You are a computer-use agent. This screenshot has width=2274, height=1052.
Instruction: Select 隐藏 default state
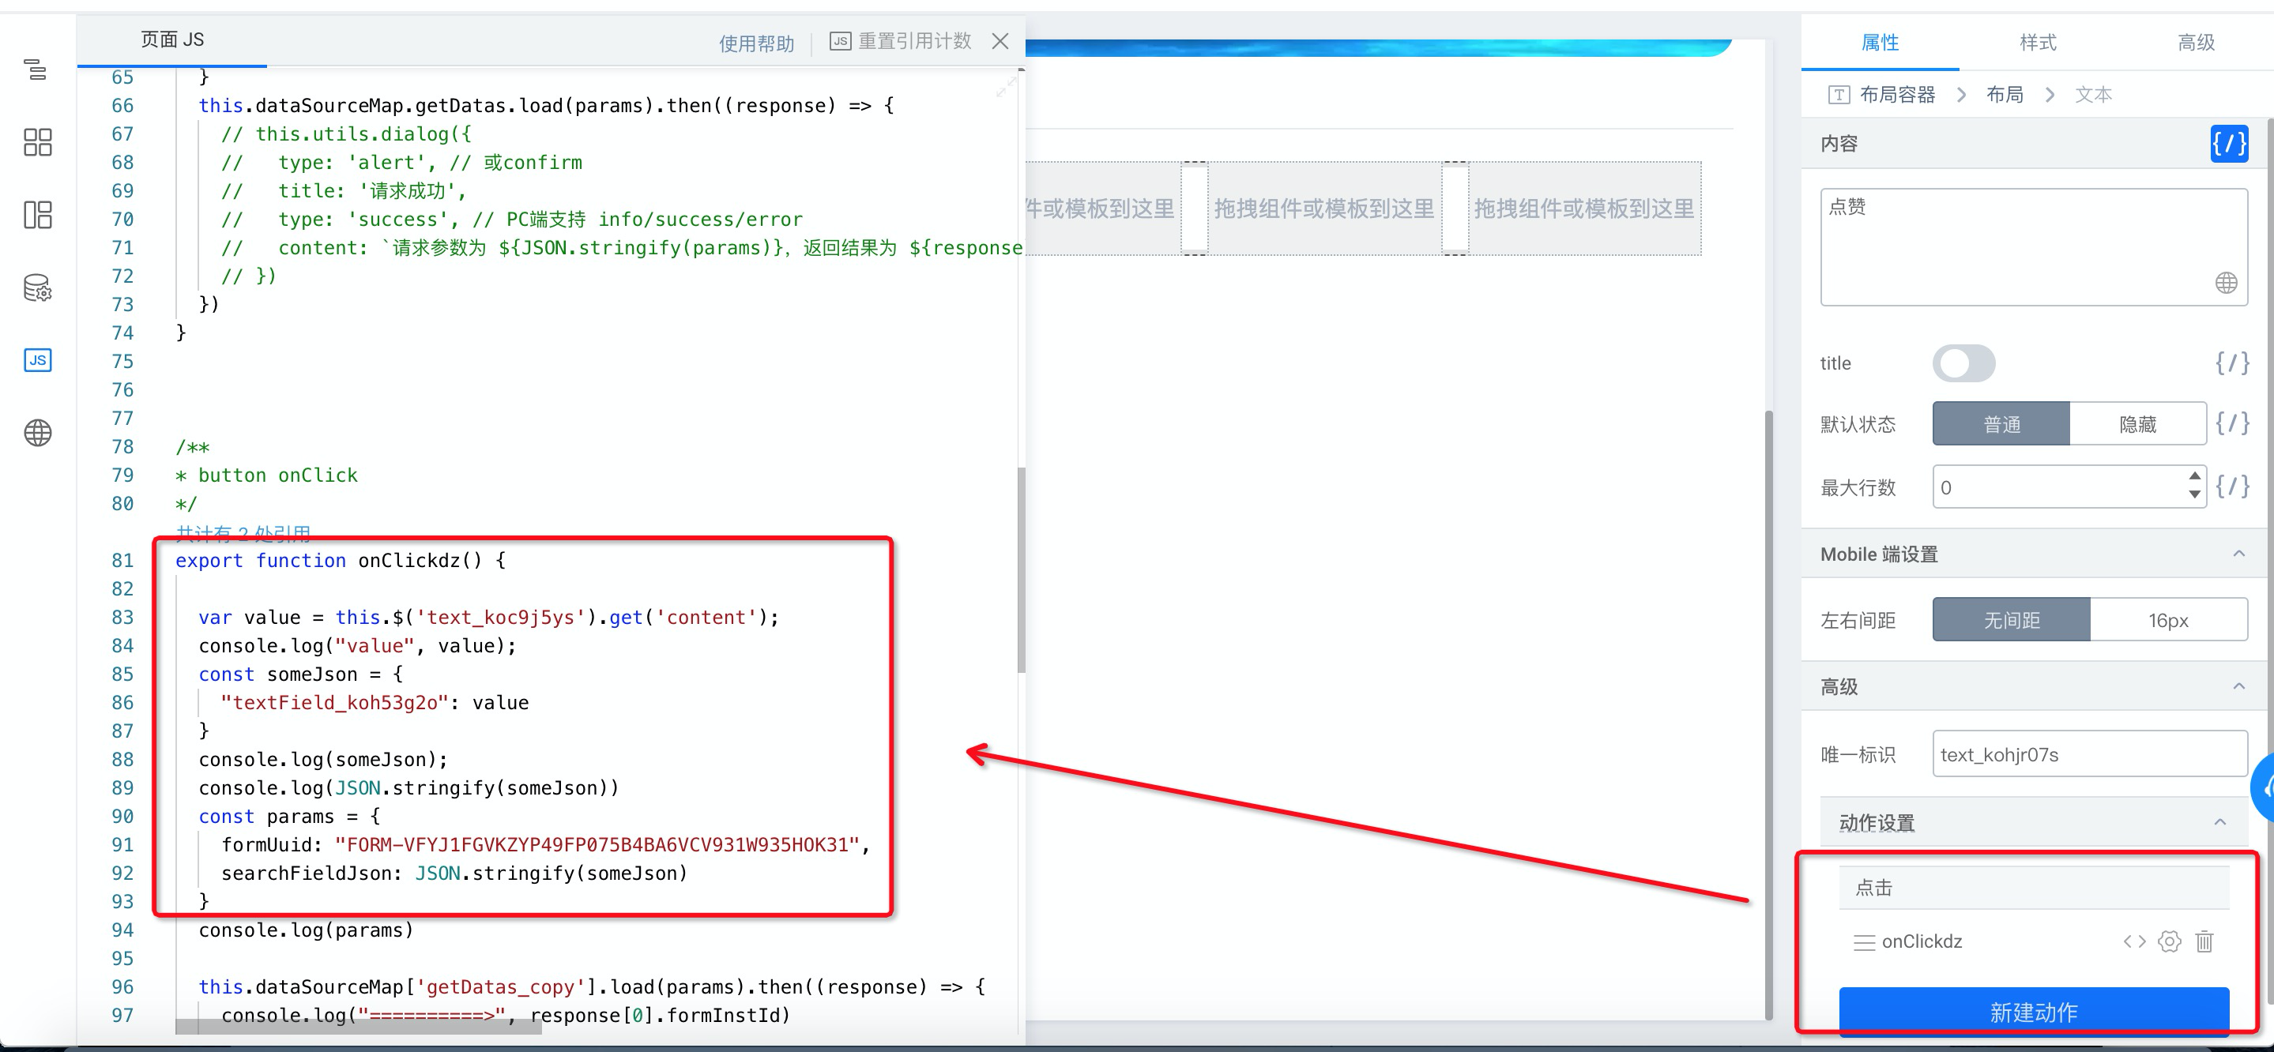2137,423
